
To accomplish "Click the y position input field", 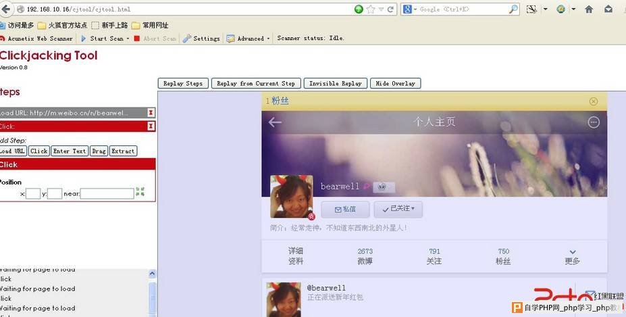I will coord(55,193).
